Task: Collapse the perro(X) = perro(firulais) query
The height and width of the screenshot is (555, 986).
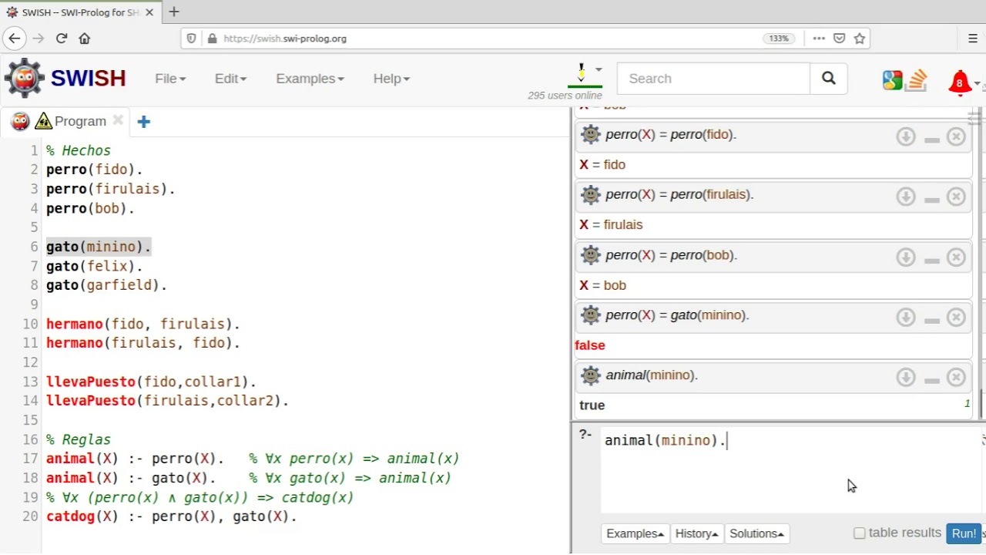Action: point(931,200)
